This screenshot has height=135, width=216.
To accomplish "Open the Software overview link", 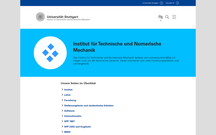I will pyautogui.click(x=69, y=111).
